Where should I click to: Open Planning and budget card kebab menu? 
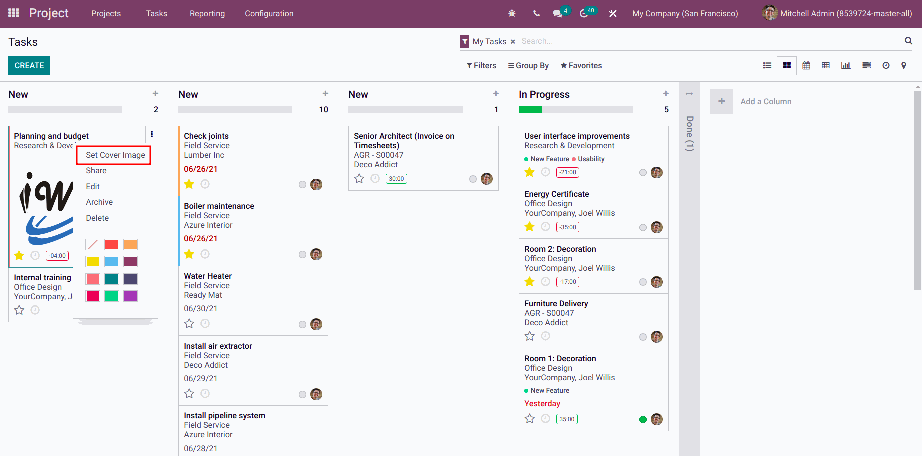152,134
